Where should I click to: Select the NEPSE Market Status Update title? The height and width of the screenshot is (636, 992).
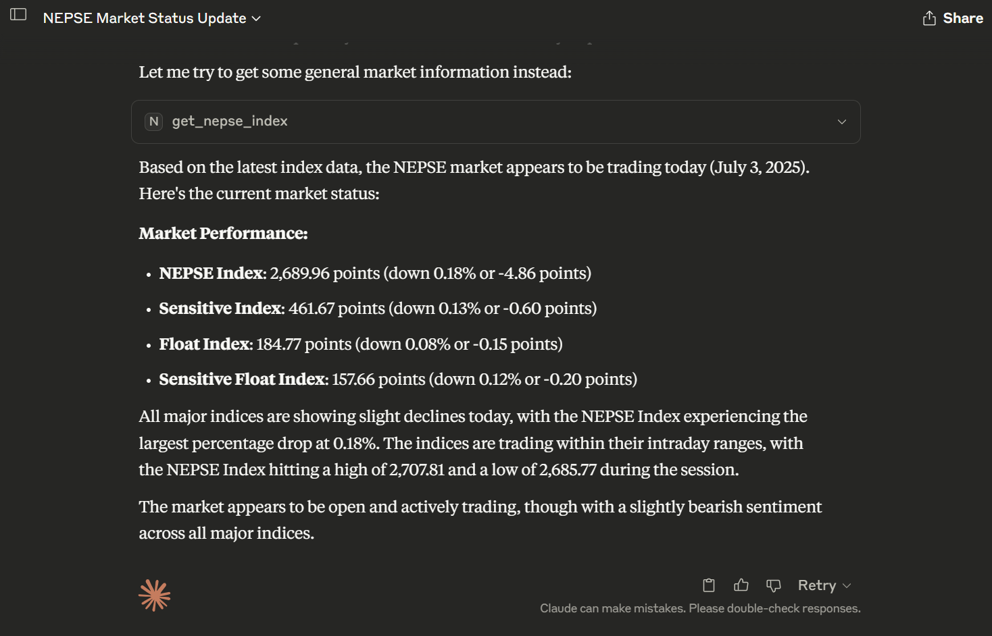[143, 18]
